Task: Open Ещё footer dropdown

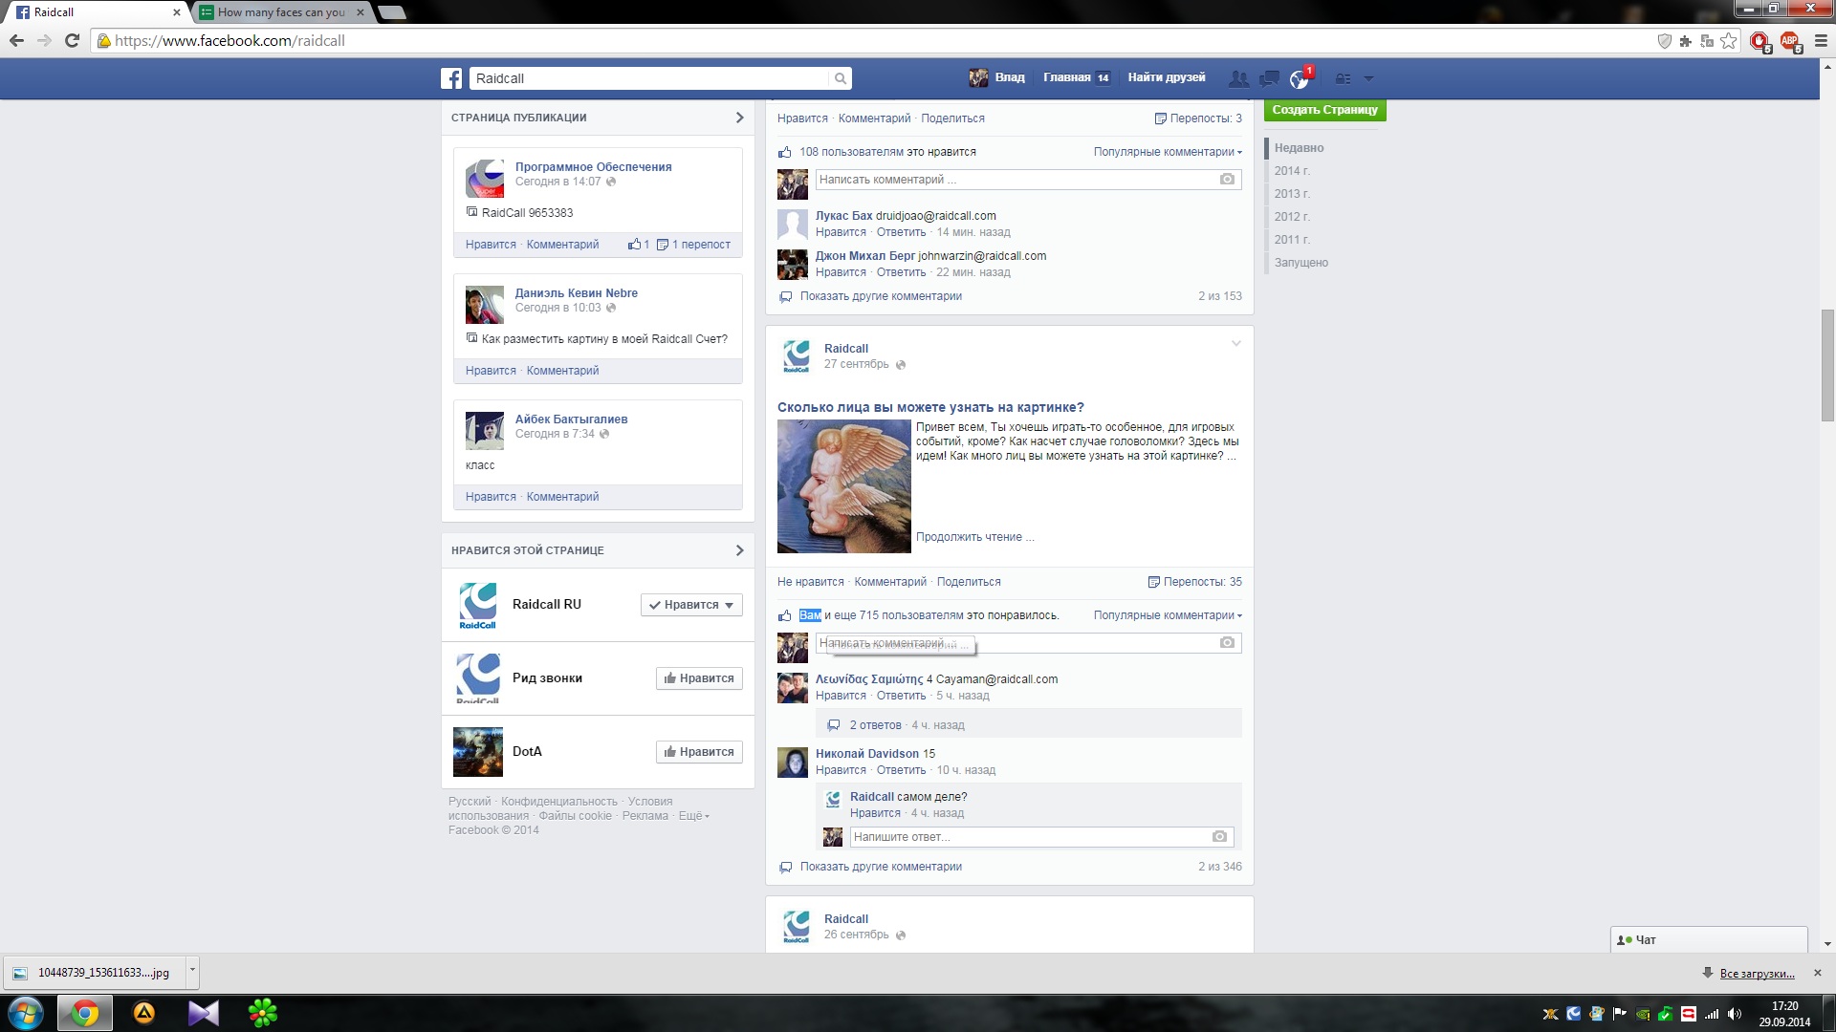Action: tap(693, 816)
